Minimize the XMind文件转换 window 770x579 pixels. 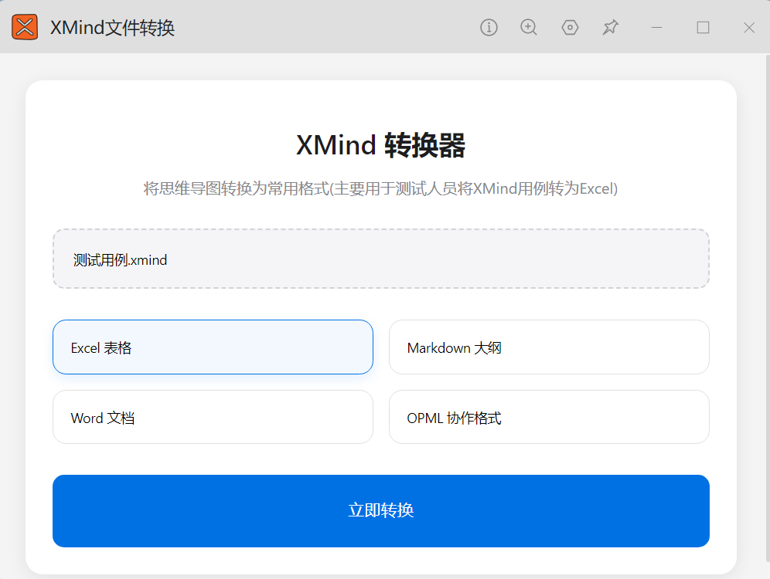point(656,28)
